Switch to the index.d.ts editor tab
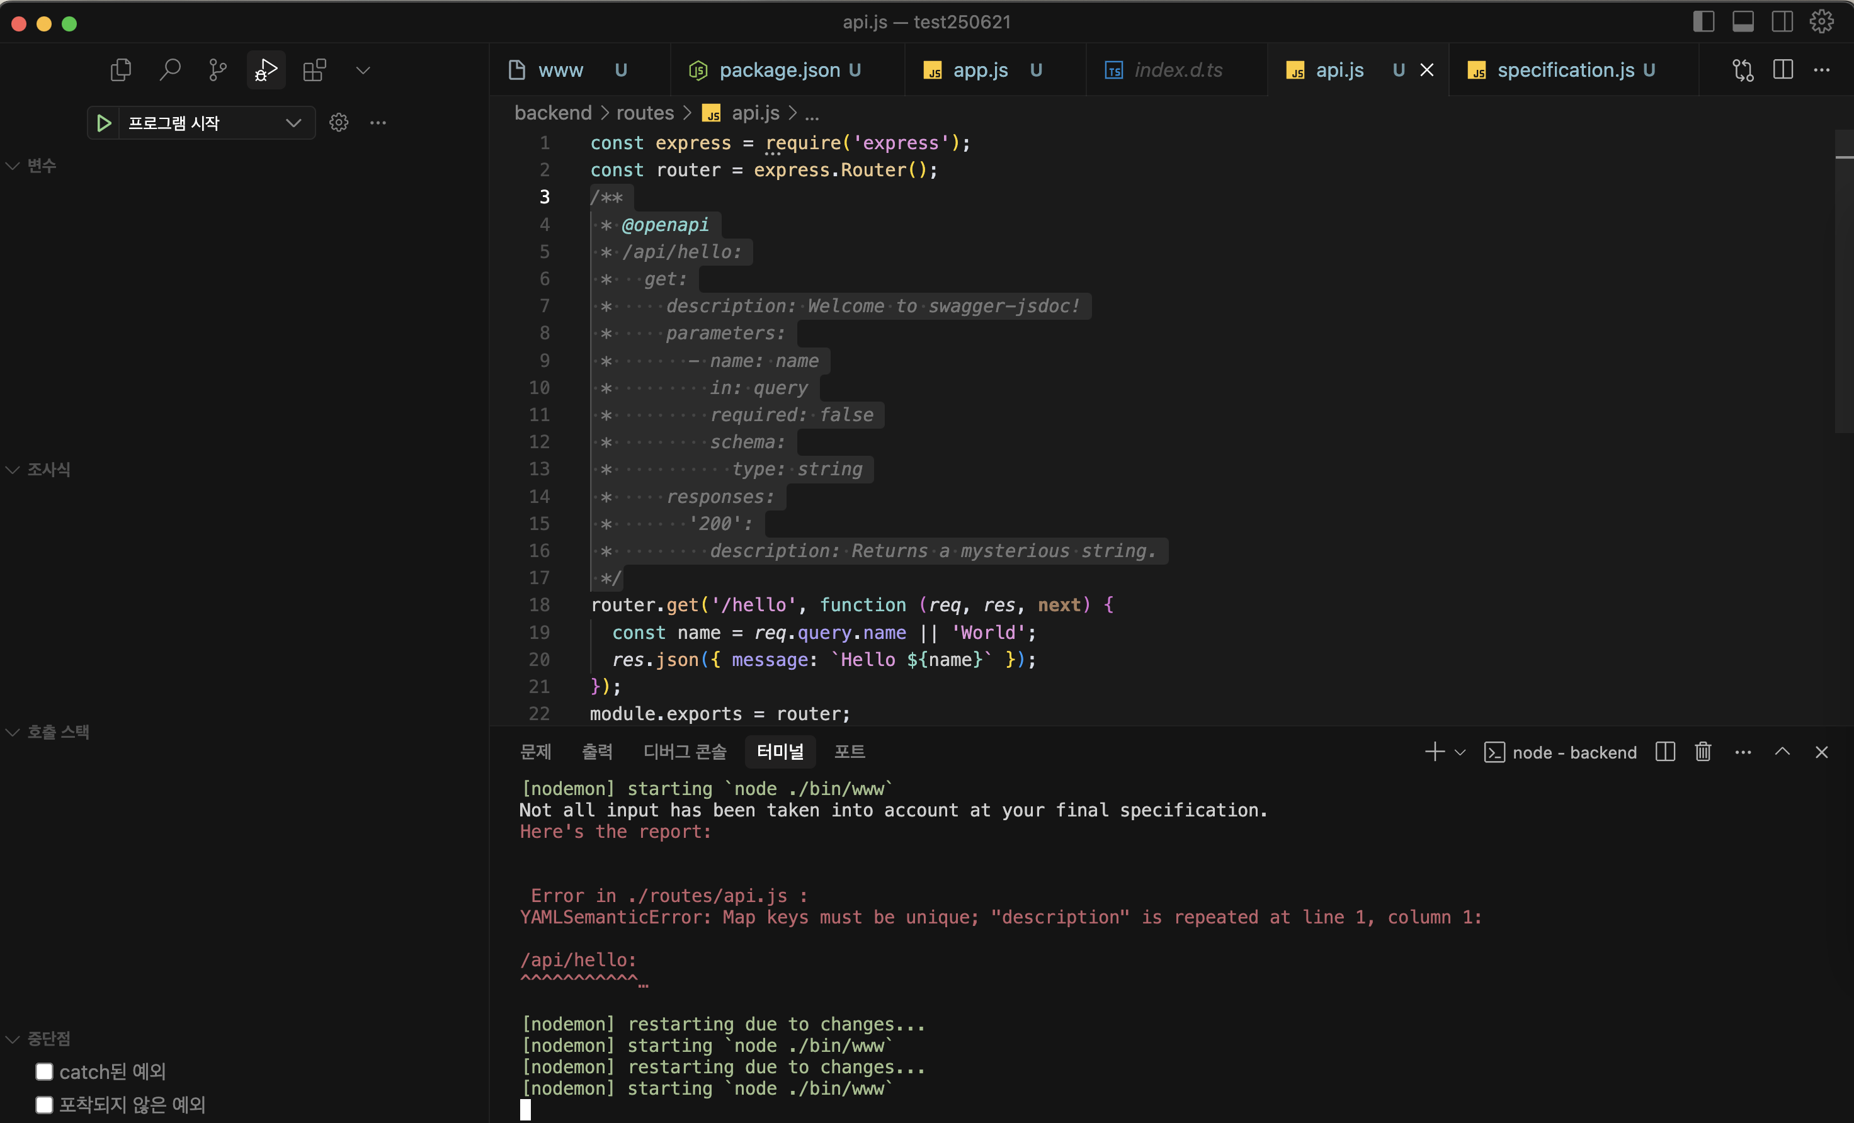 coord(1177,70)
